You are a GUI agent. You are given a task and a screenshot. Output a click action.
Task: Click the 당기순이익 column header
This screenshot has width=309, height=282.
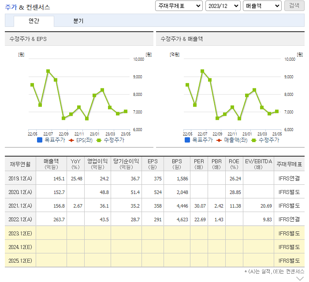pos(126,164)
